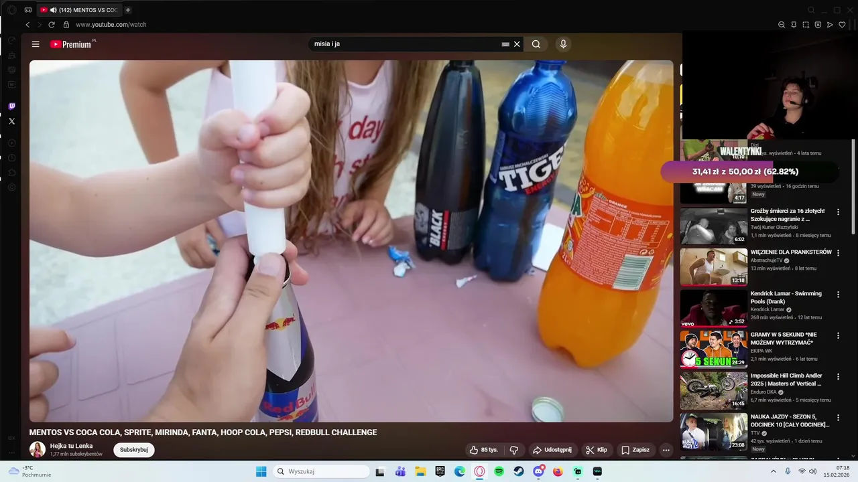Dislike the video thumbs-down button
The width and height of the screenshot is (858, 482).
point(514,450)
